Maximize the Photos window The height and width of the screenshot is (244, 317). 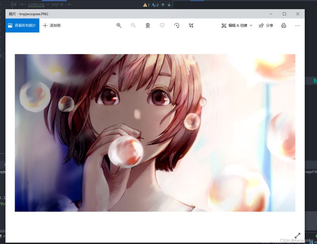click(x=284, y=14)
